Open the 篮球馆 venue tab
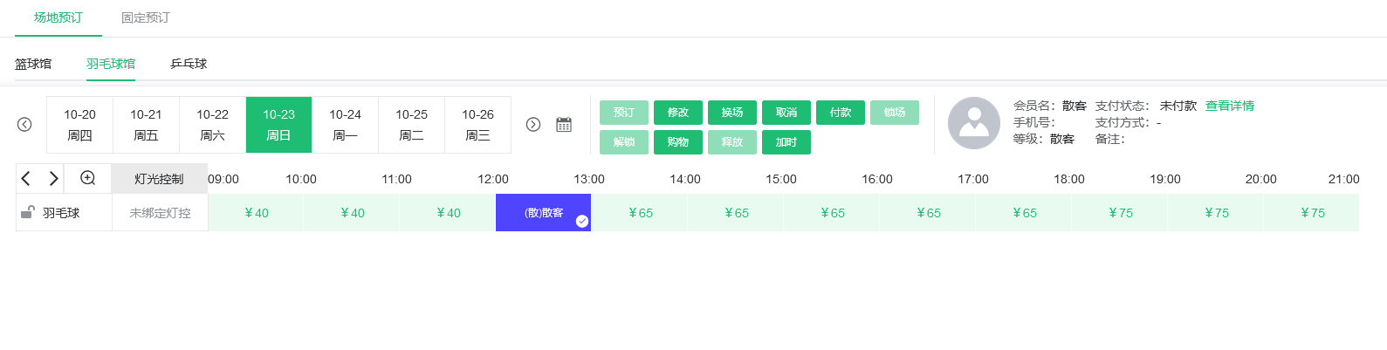This screenshot has width=1387, height=350. point(33,64)
